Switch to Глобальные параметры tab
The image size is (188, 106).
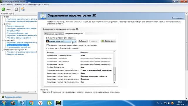coord(54,34)
